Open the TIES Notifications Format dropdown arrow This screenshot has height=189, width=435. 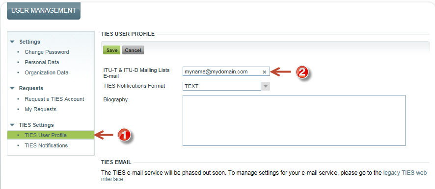(266, 86)
